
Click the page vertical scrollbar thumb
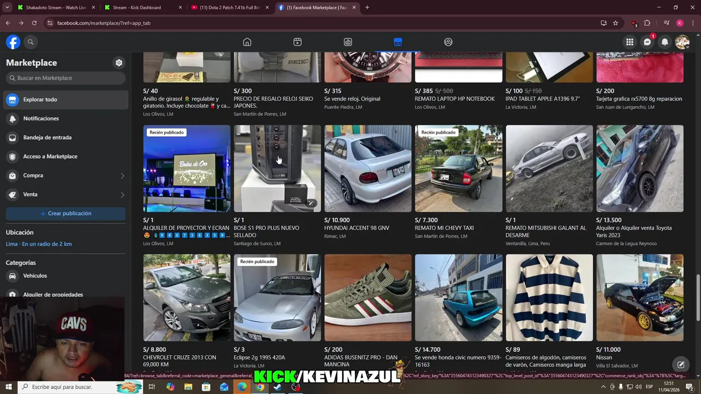[698, 298]
